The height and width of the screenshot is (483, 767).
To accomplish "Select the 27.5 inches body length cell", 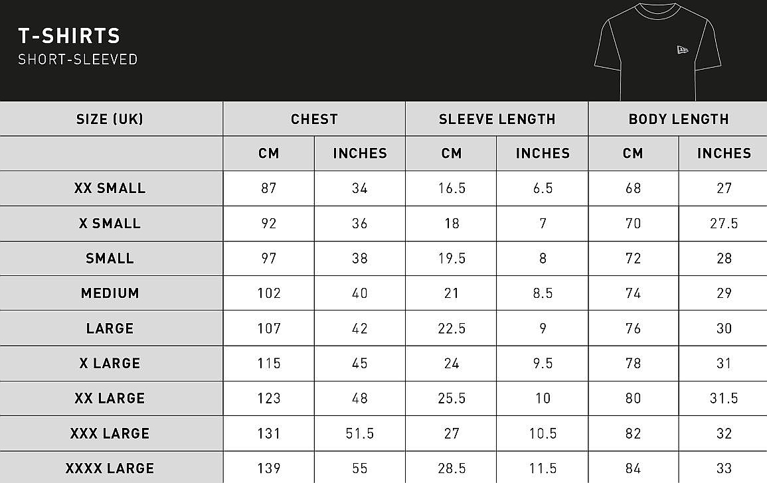I will [724, 224].
